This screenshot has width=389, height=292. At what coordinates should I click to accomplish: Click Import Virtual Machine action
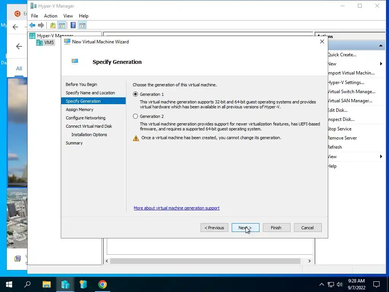(351, 73)
